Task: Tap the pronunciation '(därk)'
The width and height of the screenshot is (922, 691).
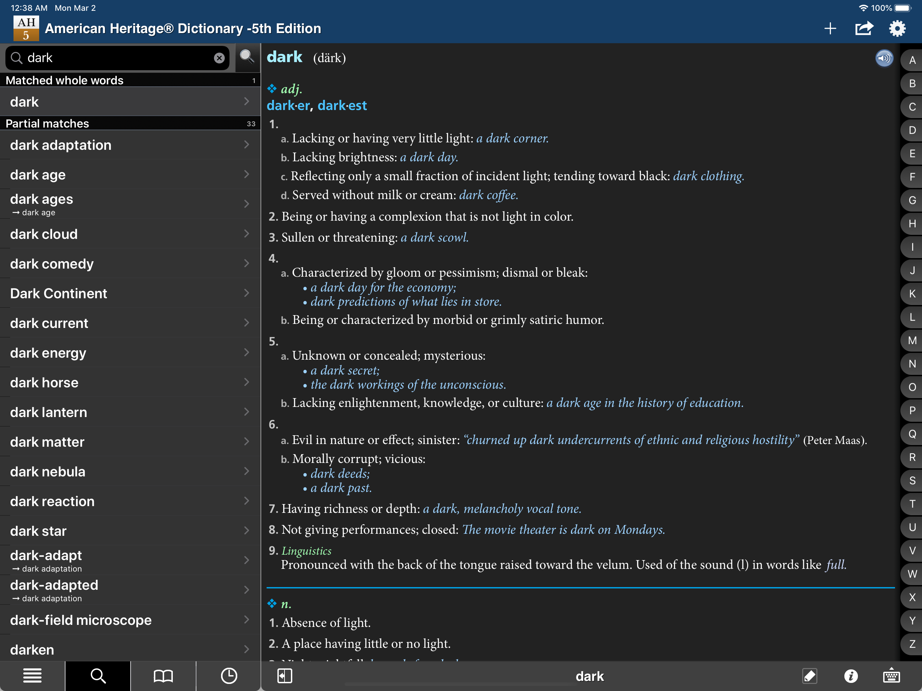Action: 329,58
